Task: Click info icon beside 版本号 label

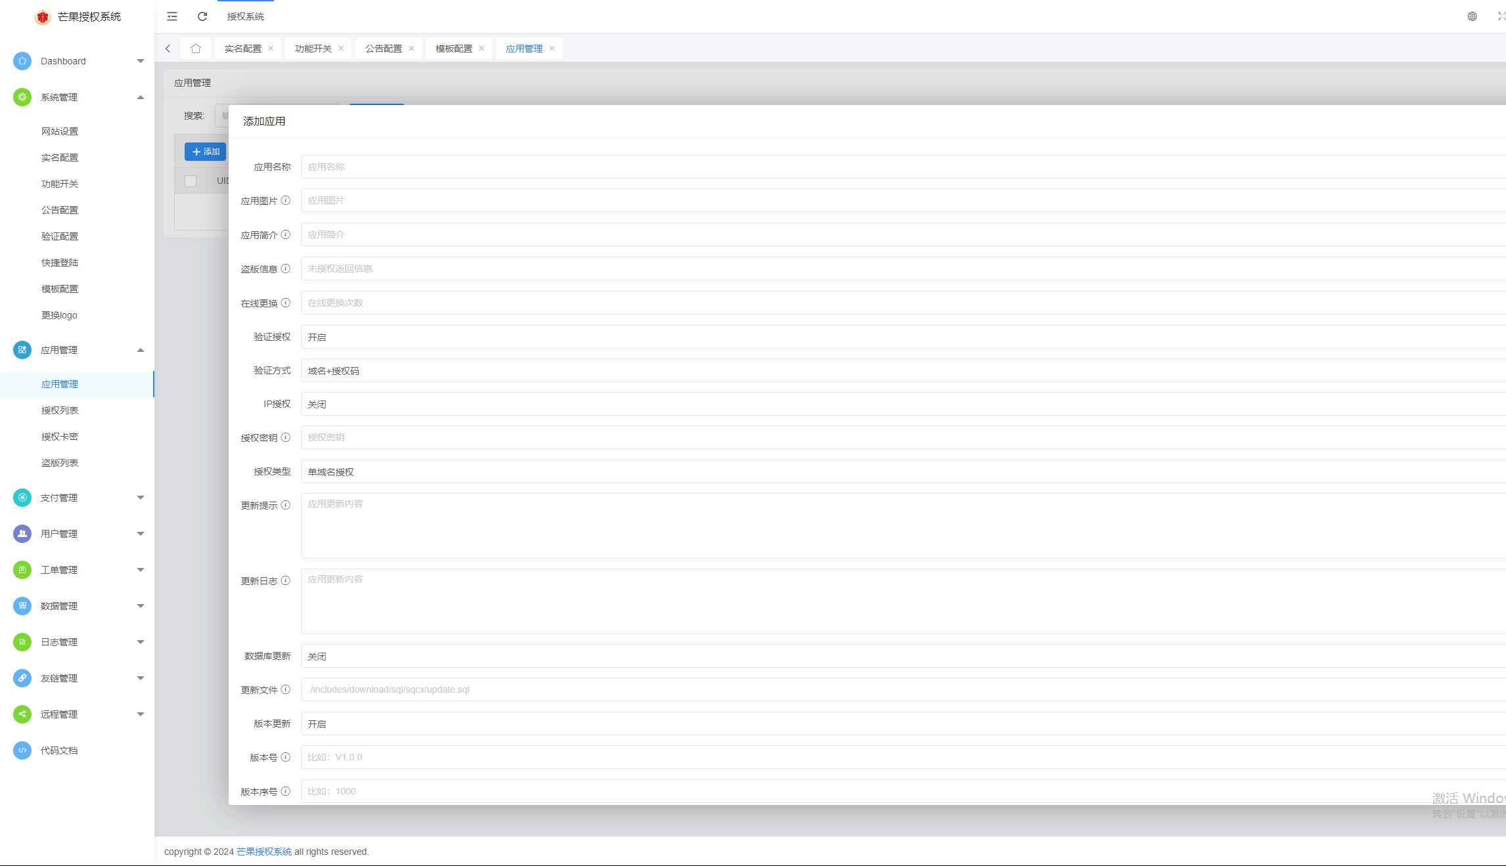Action: point(286,757)
